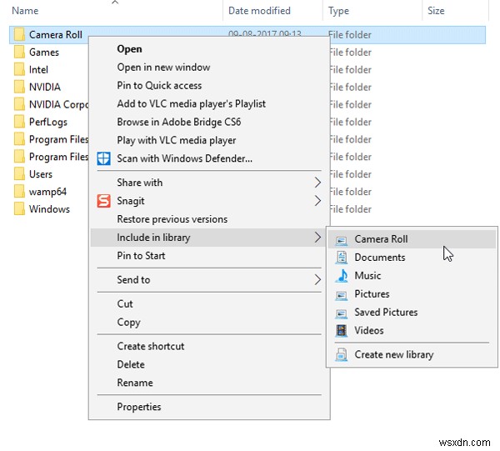Click the Users folder icon
500x451 pixels.
[x=19, y=174]
